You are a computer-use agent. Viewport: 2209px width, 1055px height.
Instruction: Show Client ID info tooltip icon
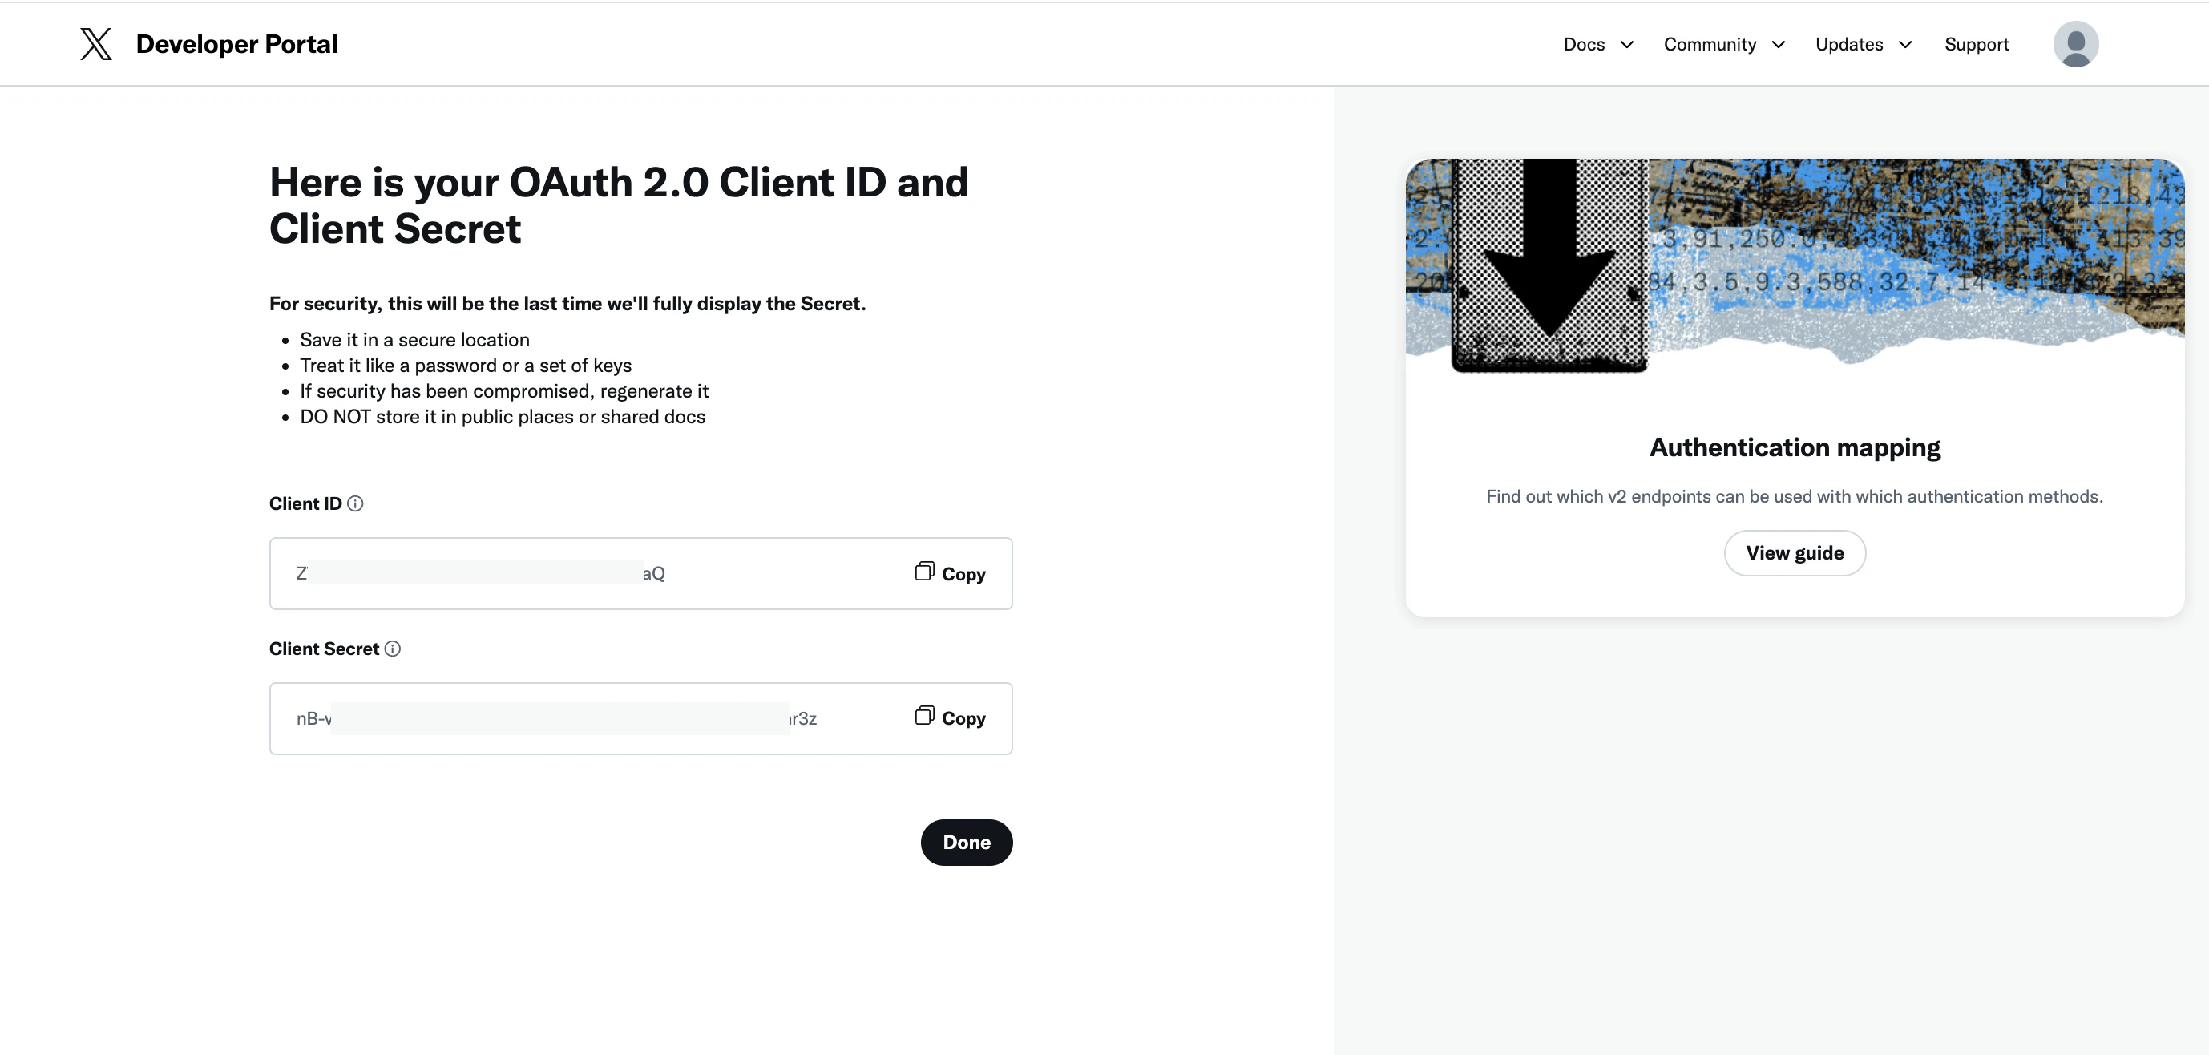(355, 503)
